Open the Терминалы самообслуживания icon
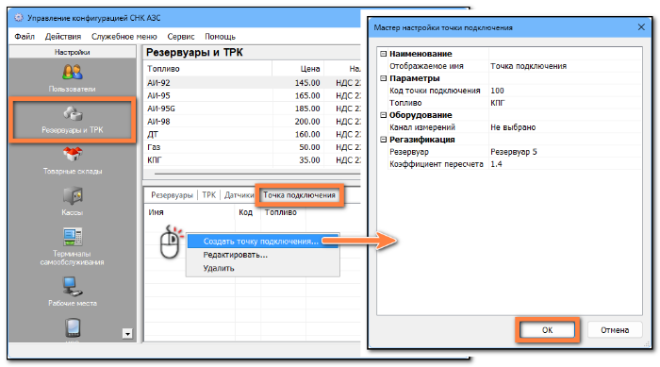 point(73,237)
